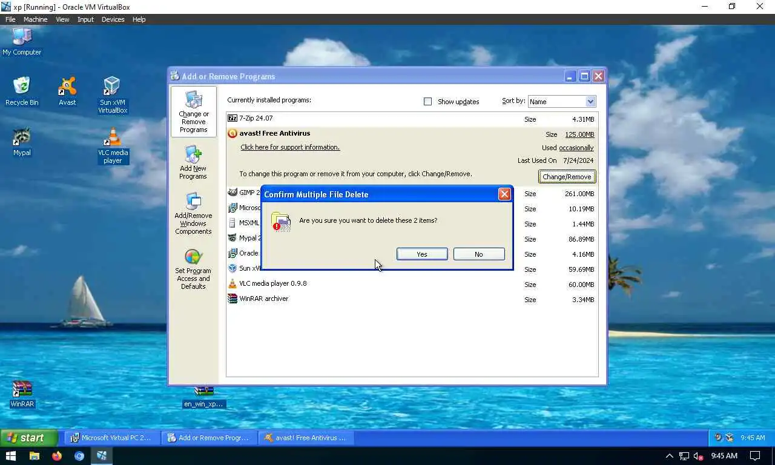
Task: Select the Avast desktop shortcut
Action: (67, 91)
